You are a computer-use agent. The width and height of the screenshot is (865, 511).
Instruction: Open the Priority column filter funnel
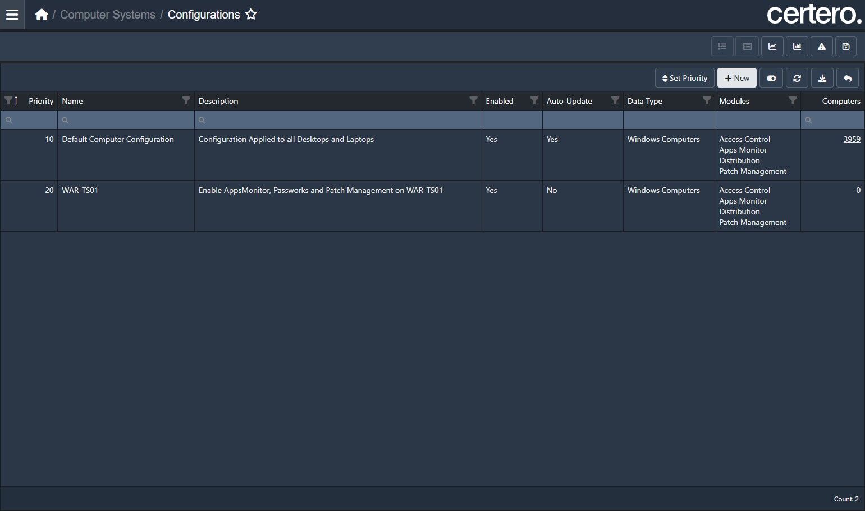point(8,100)
